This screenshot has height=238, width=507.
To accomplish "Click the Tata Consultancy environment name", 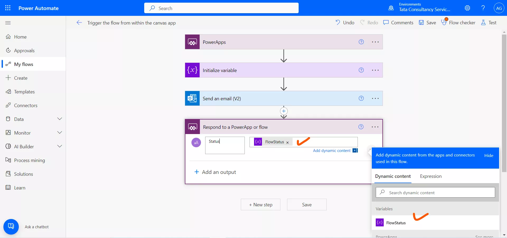I will coord(425,9).
